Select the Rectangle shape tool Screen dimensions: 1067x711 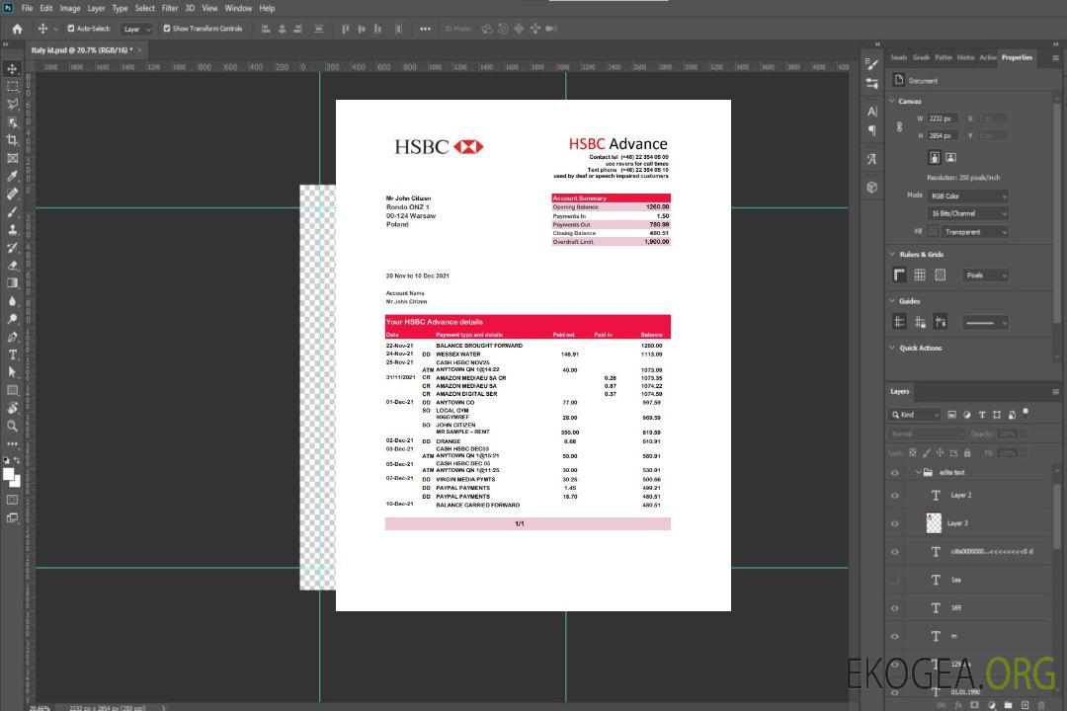pyautogui.click(x=12, y=390)
